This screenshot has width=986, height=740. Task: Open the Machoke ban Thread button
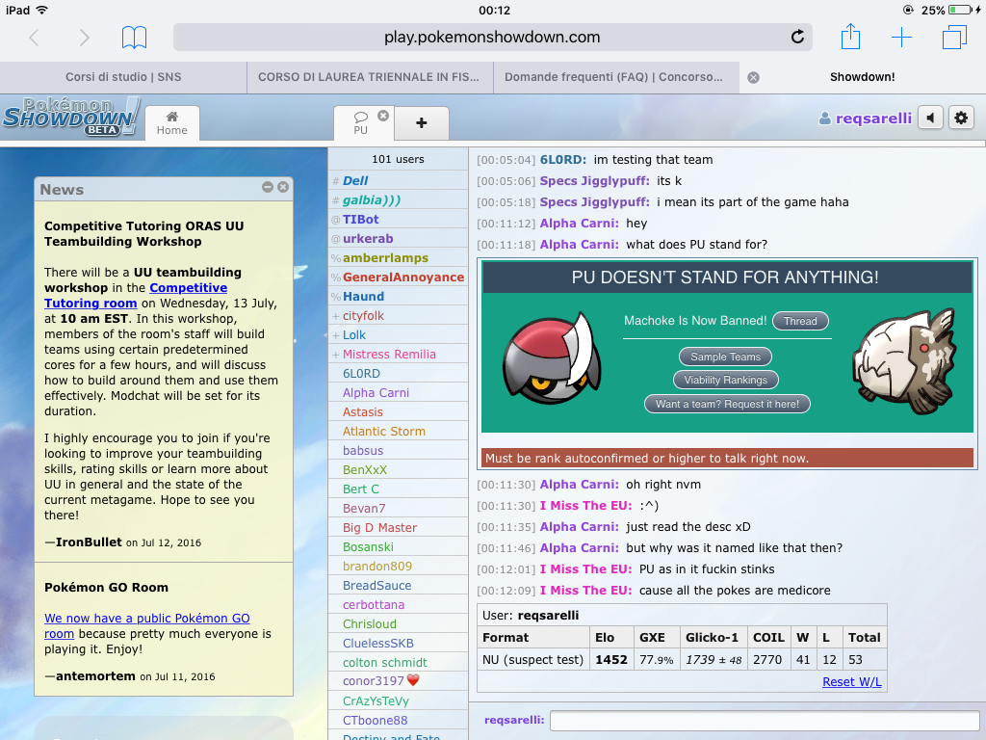(800, 321)
